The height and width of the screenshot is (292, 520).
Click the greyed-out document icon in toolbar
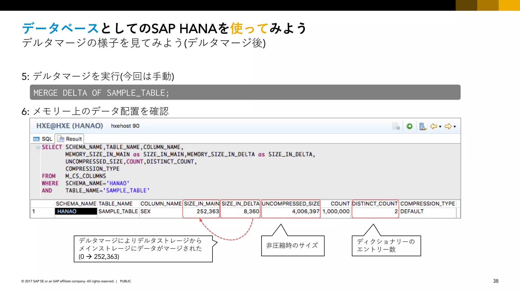(x=396, y=126)
